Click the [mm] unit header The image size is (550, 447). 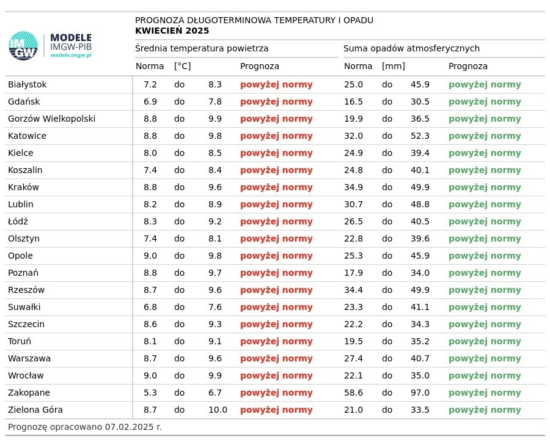(394, 66)
